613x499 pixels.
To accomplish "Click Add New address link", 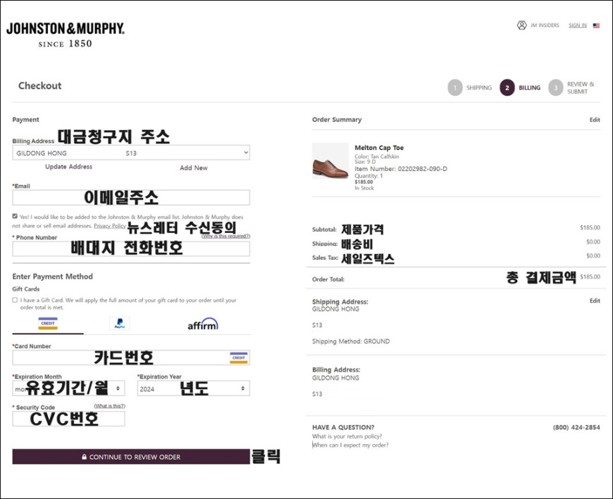I will [194, 168].
